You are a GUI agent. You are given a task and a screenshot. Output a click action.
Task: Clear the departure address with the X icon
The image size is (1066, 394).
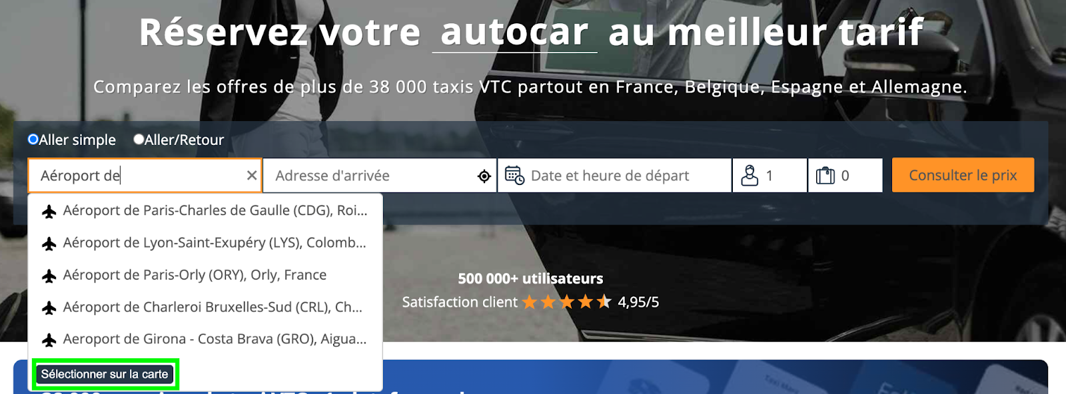point(252,176)
